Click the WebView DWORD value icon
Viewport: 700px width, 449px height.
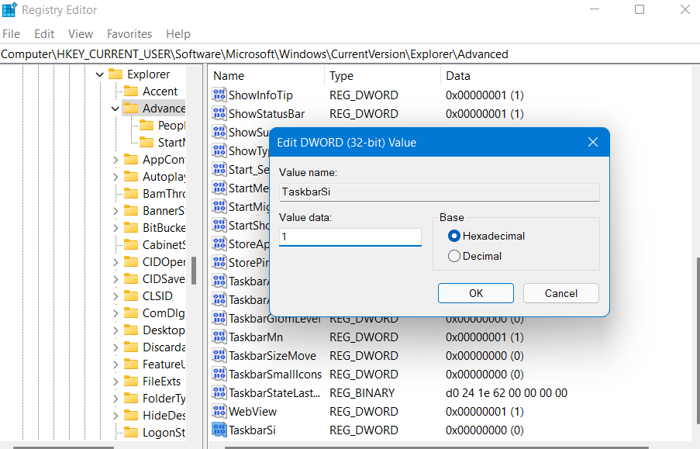(x=219, y=411)
